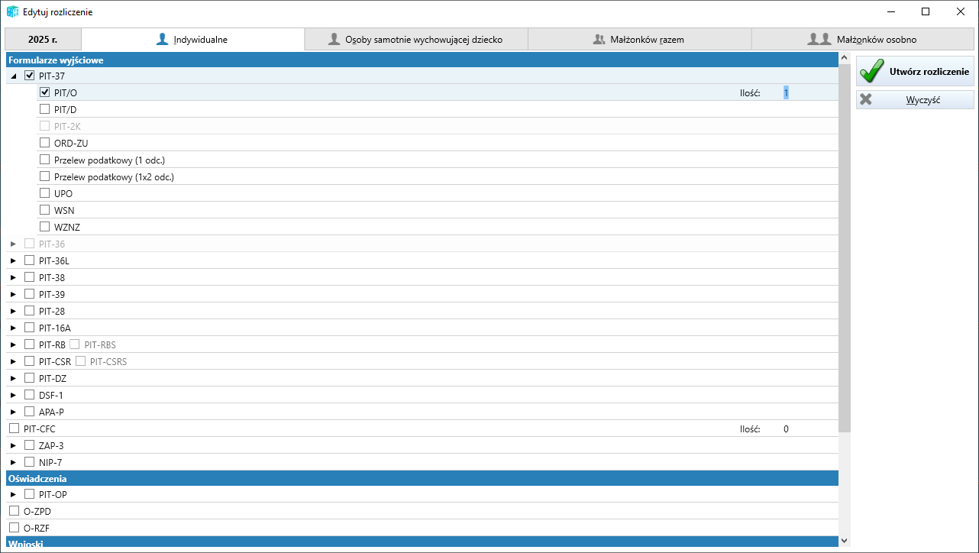Viewport: 979px width, 553px height.
Task: Click the vertical scrollbar down arrow
Action: tap(844, 540)
